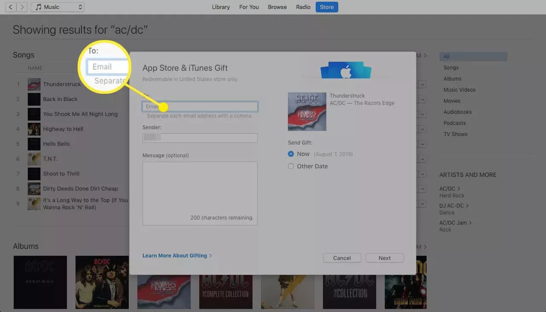
Task: Select the Back In Black song
Action: (60, 99)
